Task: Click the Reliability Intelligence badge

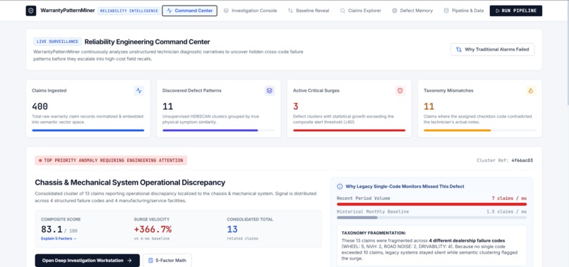Action: (x=129, y=11)
